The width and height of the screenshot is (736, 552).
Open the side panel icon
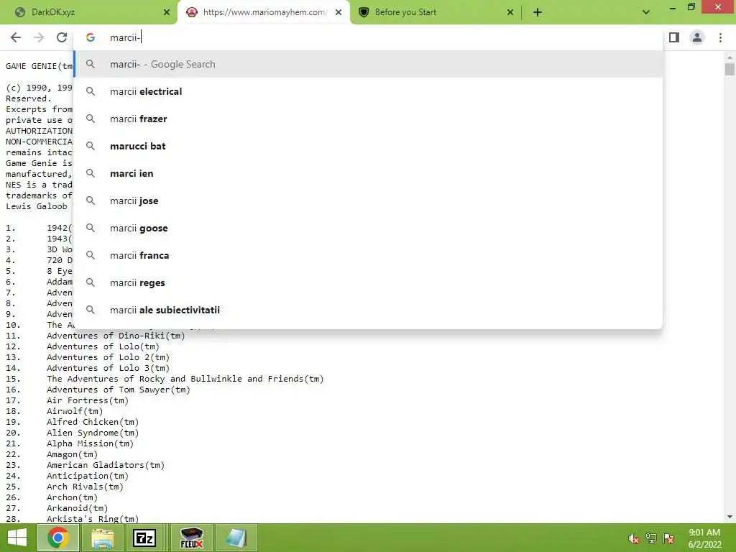click(x=674, y=37)
